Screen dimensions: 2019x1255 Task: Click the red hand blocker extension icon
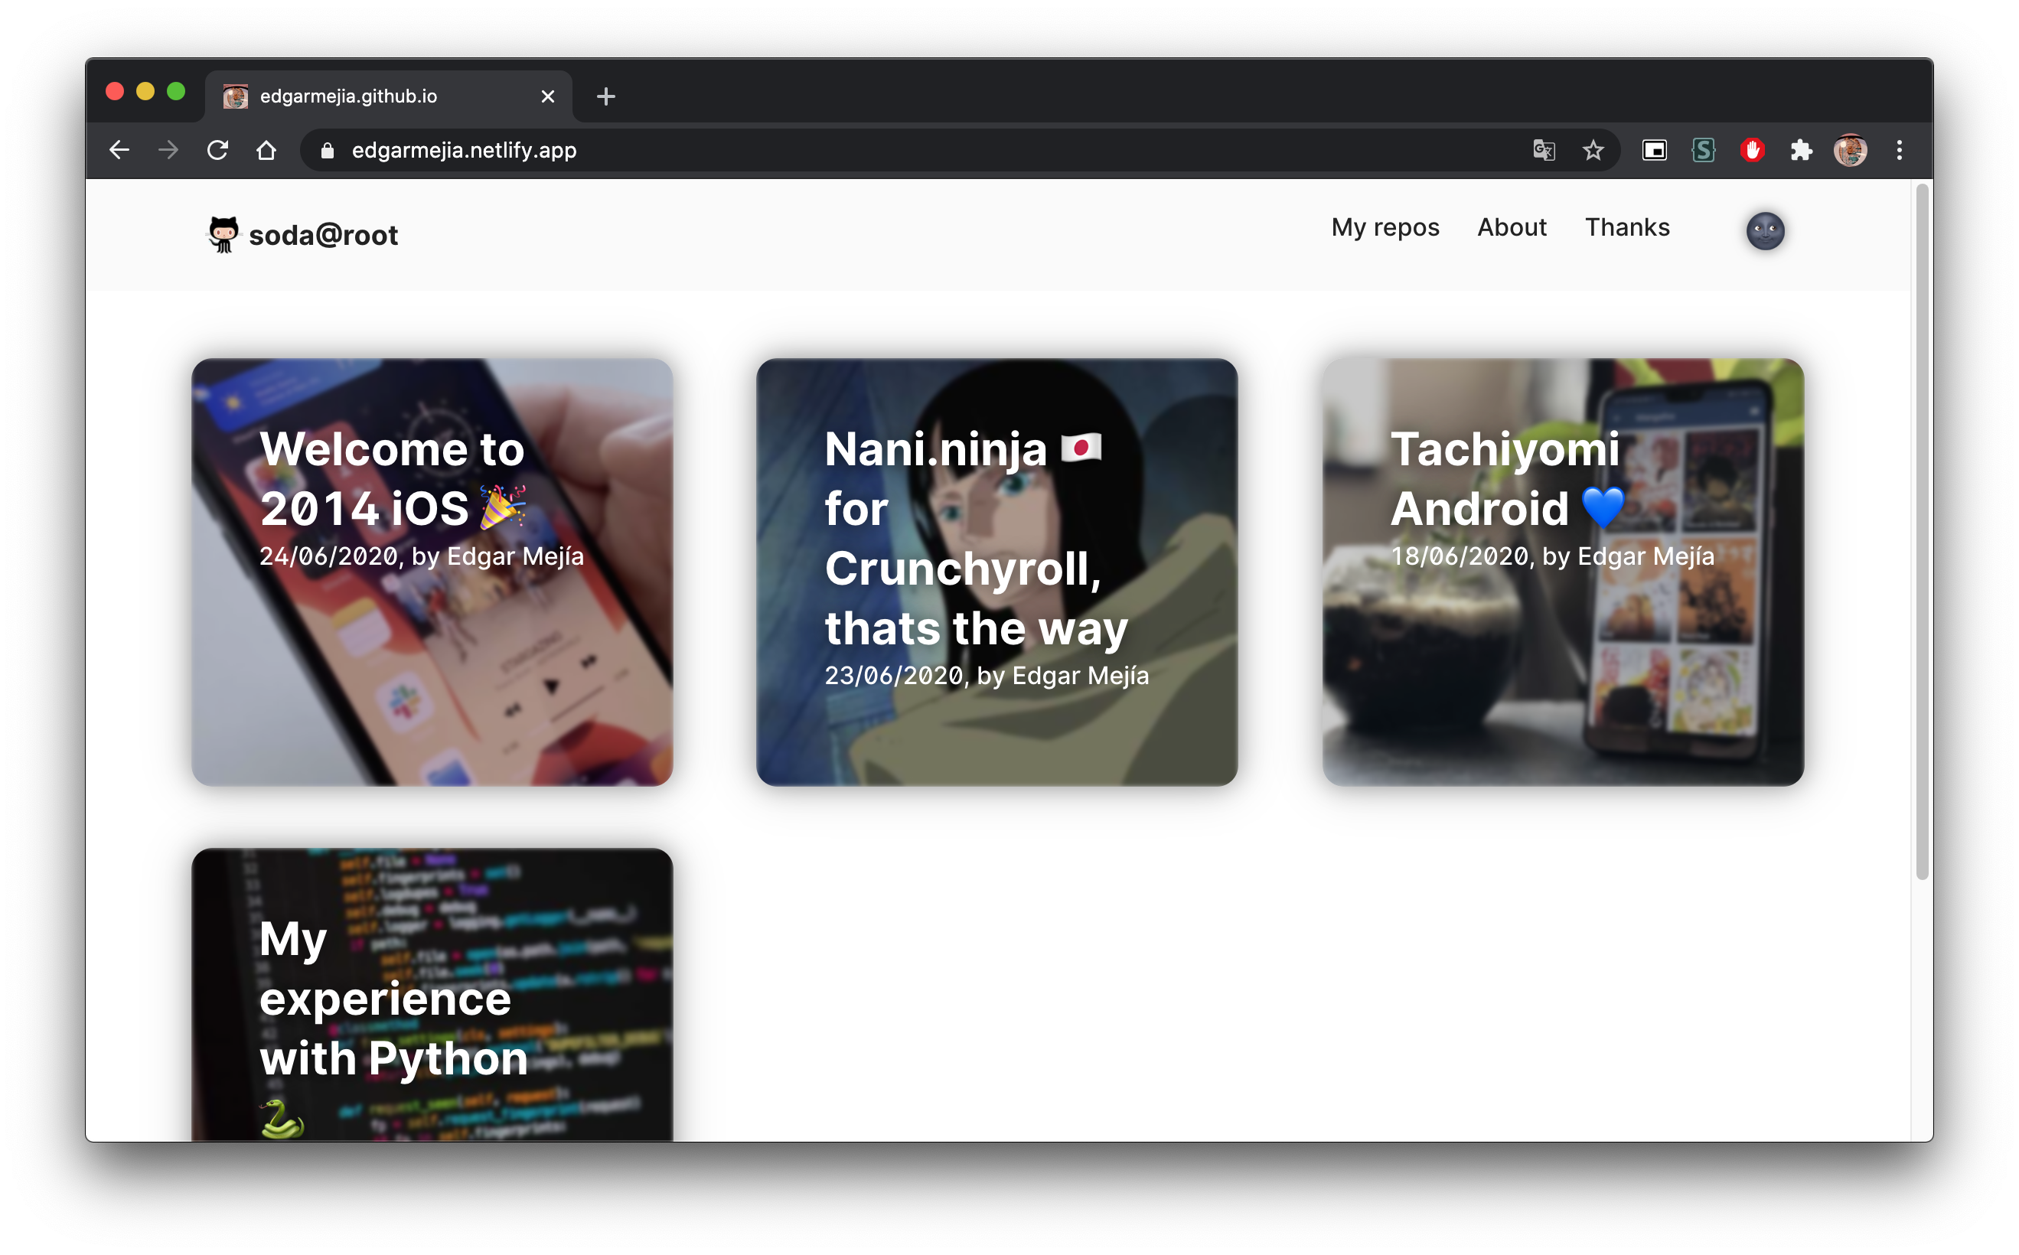(1752, 150)
